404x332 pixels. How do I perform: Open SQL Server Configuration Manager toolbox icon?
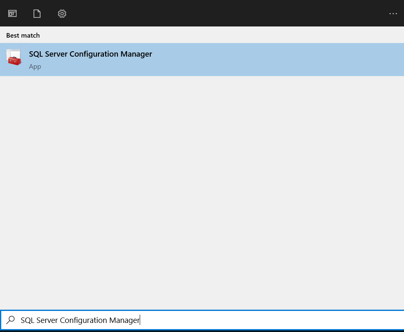[14, 57]
